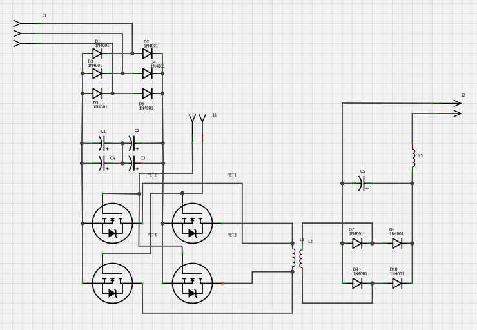Select the D5 diode symbol
This screenshot has height=330, width=477.
[x=97, y=93]
